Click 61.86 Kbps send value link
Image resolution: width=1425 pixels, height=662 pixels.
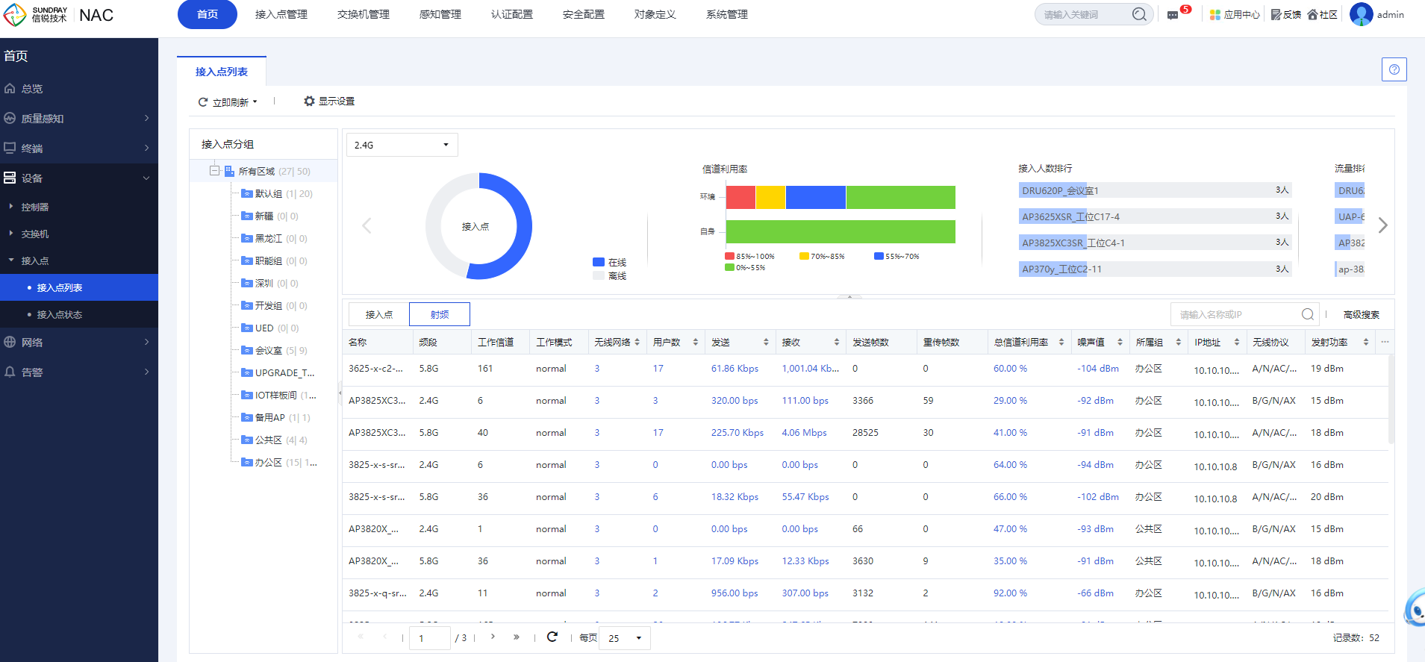tap(735, 369)
